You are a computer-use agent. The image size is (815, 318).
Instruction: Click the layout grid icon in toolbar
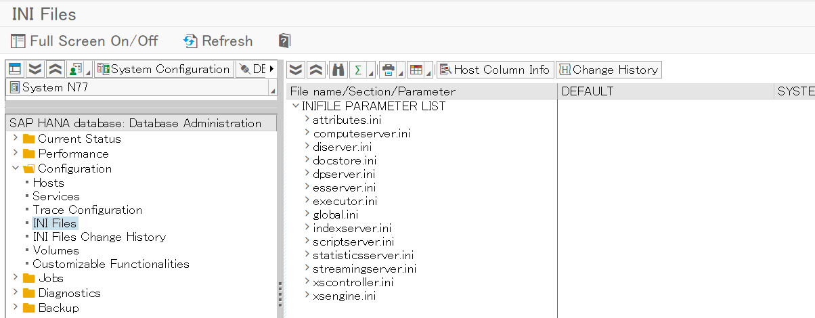[x=416, y=70]
